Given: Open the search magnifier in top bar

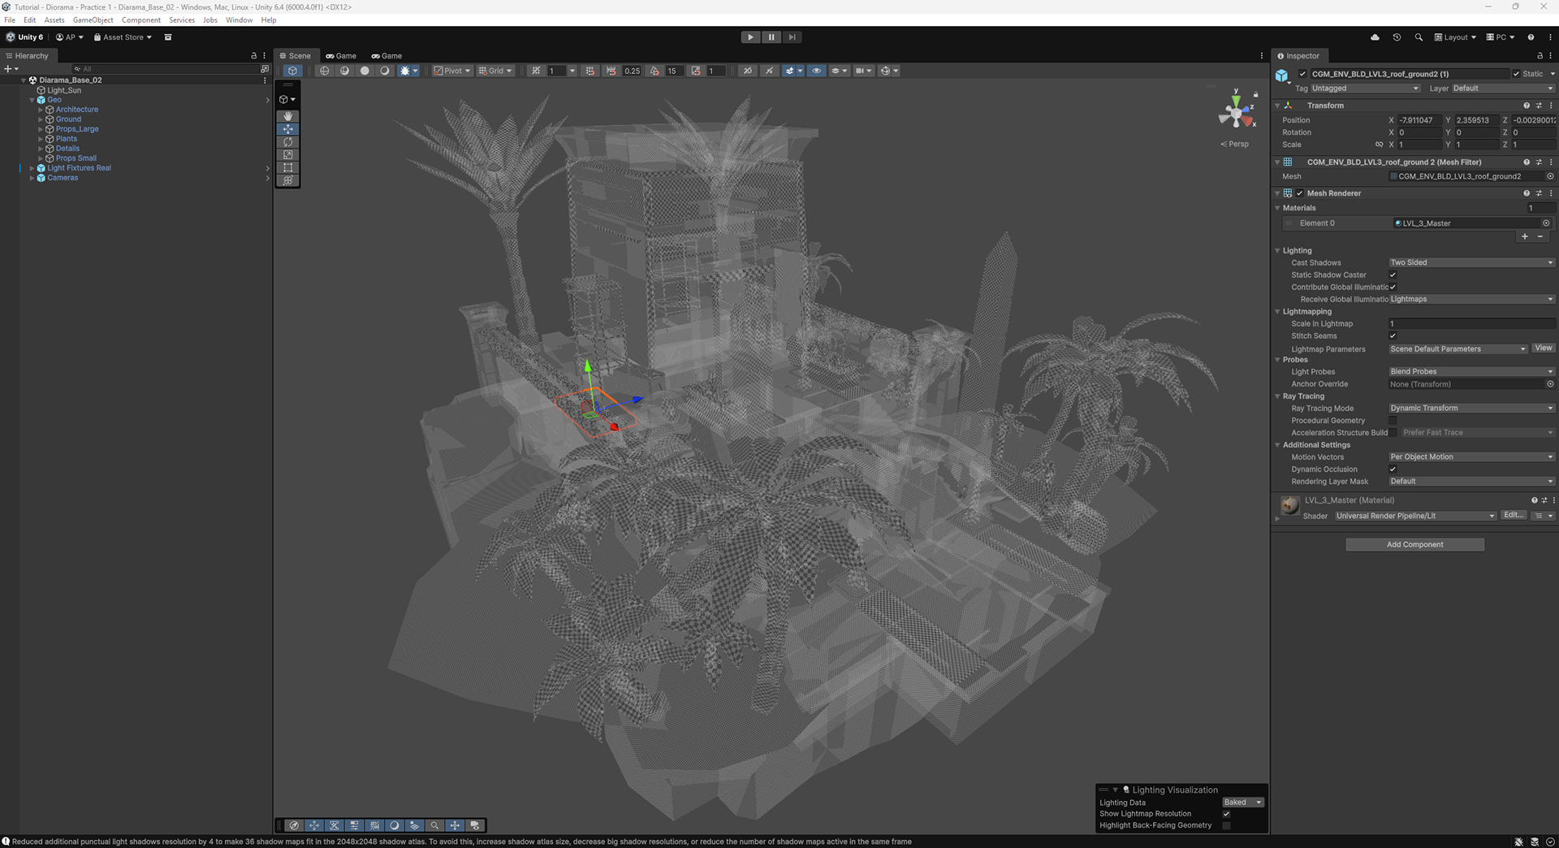Looking at the screenshot, I should point(1419,37).
